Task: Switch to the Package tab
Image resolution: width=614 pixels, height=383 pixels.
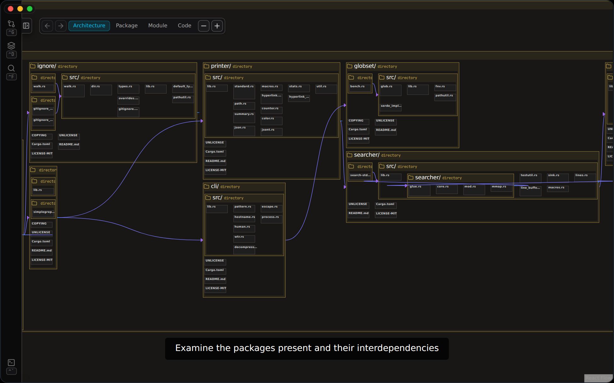Action: (127, 26)
